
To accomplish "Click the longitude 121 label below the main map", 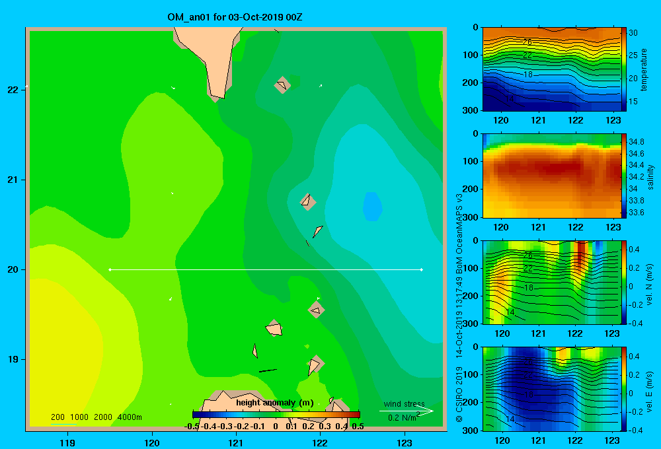I will [236, 442].
